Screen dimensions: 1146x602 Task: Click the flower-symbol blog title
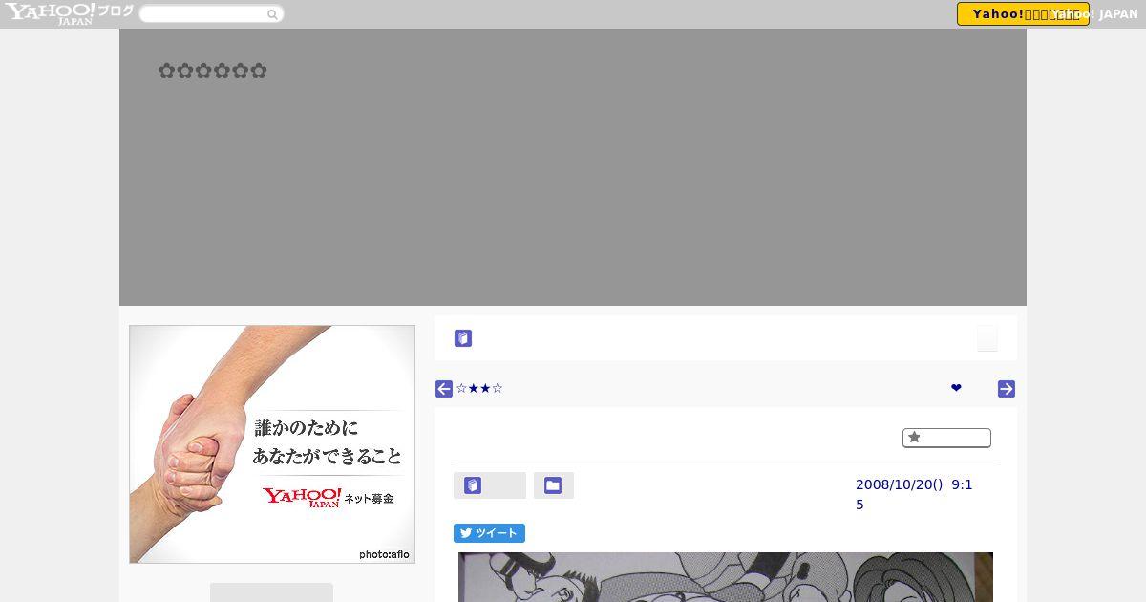click(x=212, y=71)
